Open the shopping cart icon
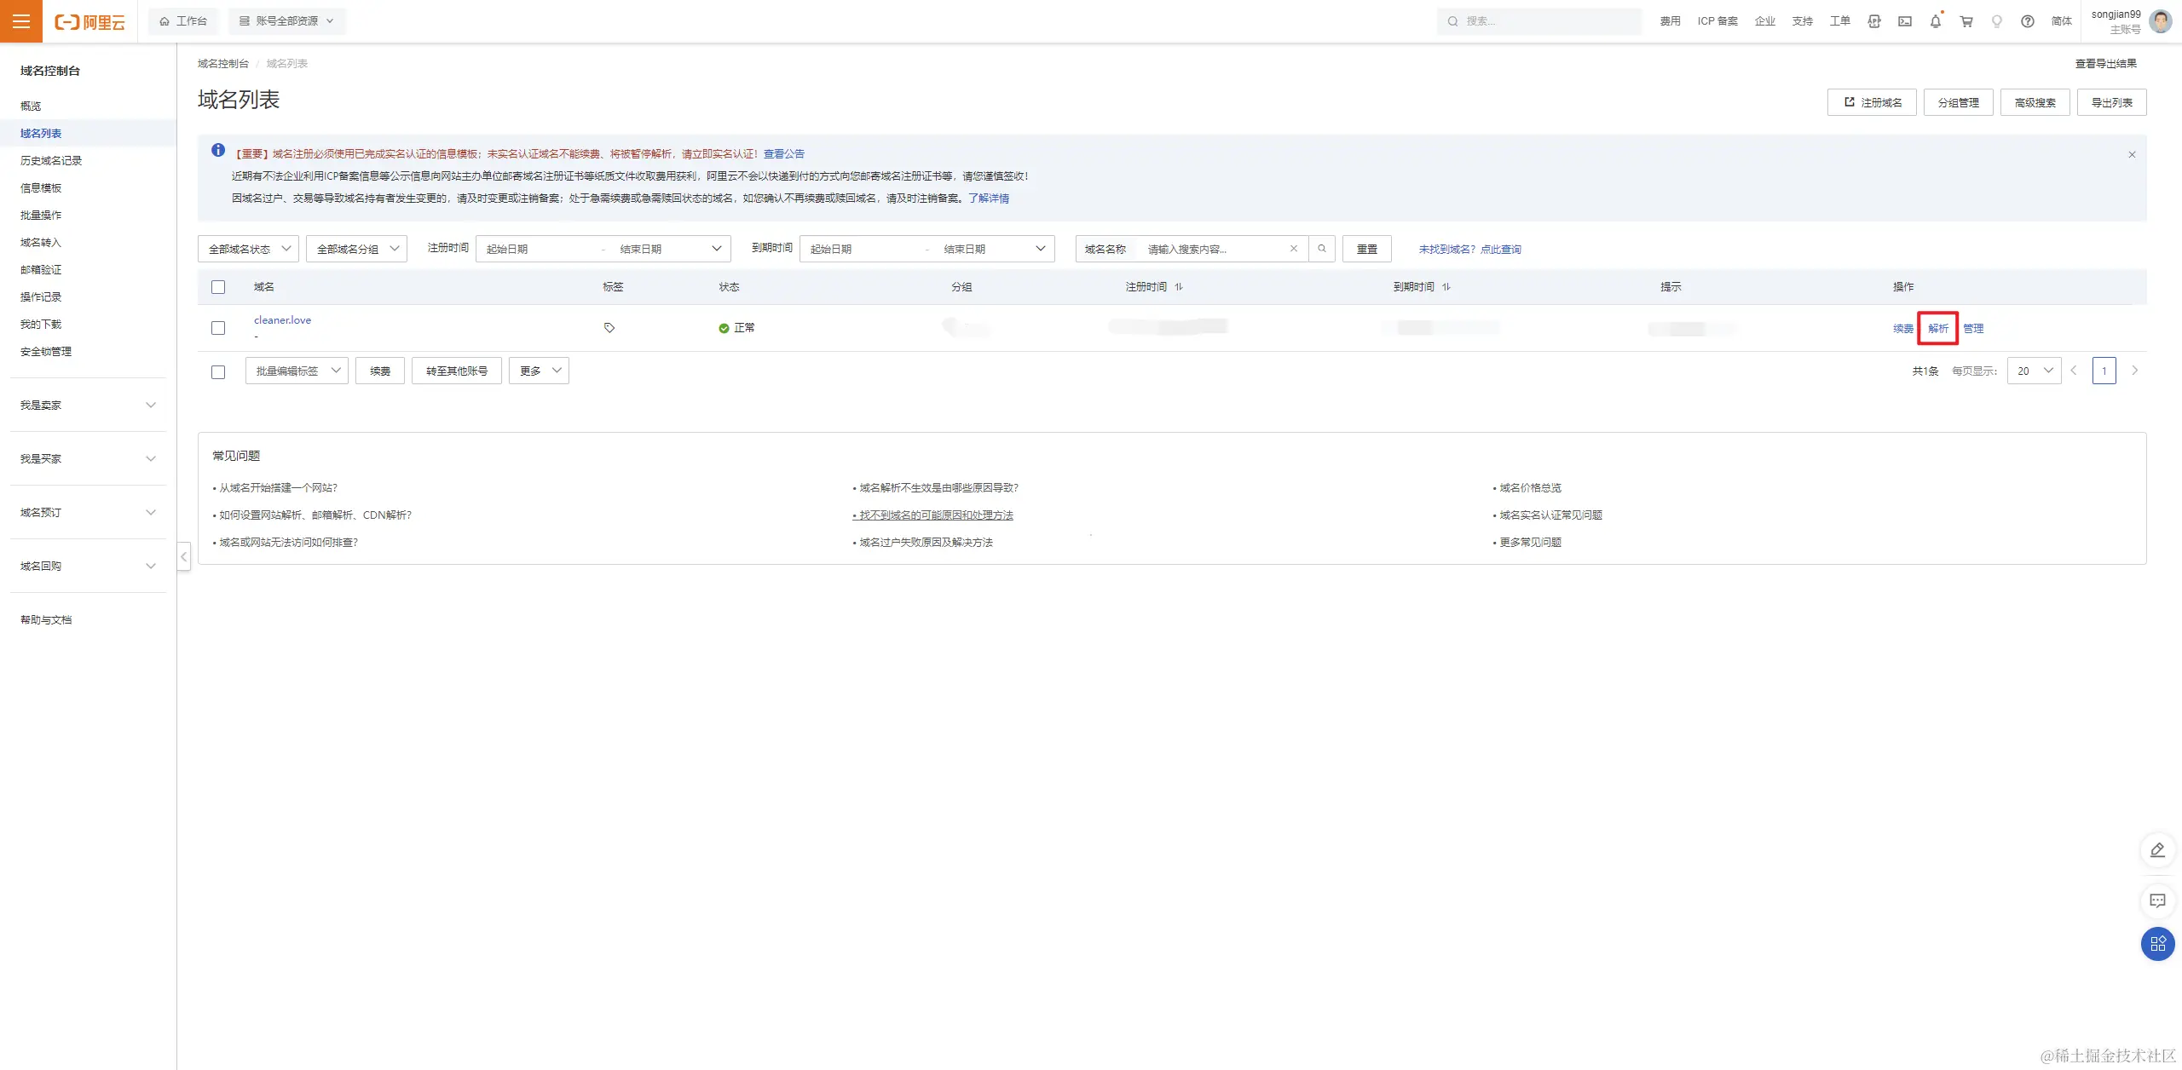 (1966, 21)
